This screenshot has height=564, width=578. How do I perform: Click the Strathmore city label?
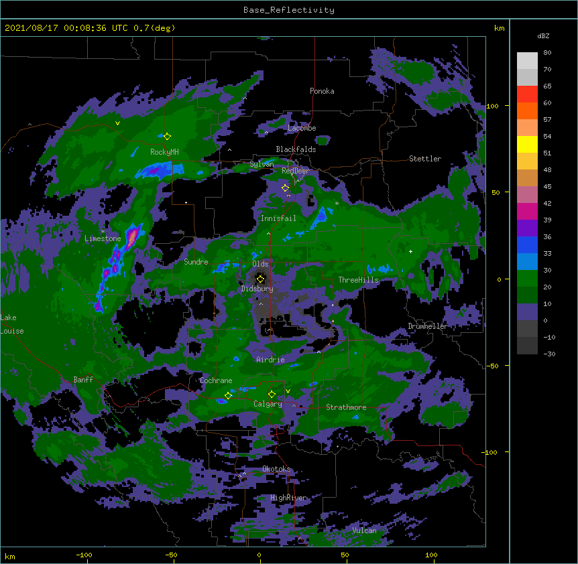(346, 407)
